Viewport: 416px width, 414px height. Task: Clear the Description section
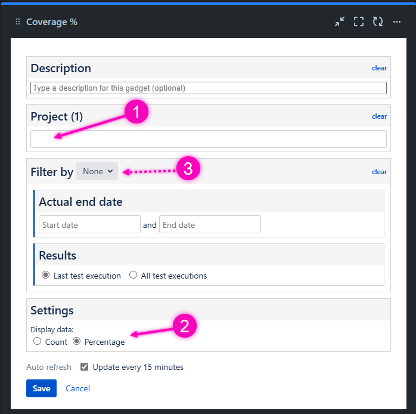pyautogui.click(x=379, y=68)
